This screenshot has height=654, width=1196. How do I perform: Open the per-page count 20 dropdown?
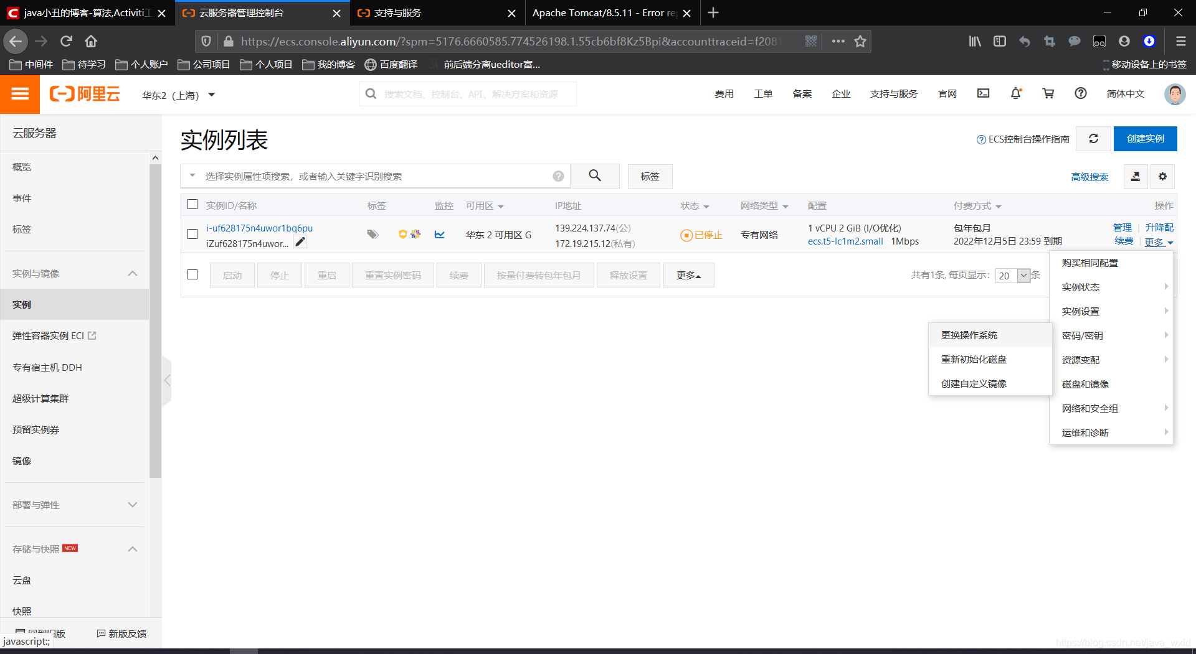[1013, 276]
